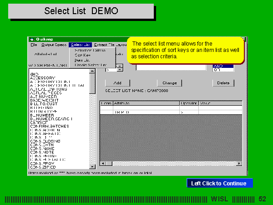
Task: Choose Sort Key menu entry
Action: [82, 55]
